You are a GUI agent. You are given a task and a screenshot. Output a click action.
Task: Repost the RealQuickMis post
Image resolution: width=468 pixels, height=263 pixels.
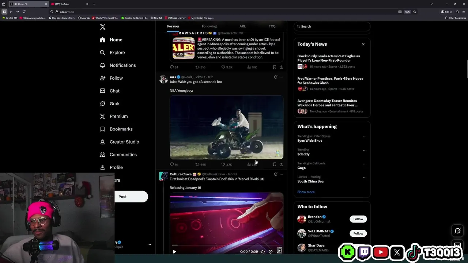pyautogui.click(x=200, y=164)
